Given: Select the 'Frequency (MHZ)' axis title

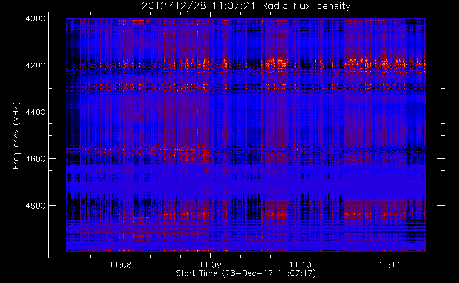Looking at the screenshot, I should pos(16,136).
